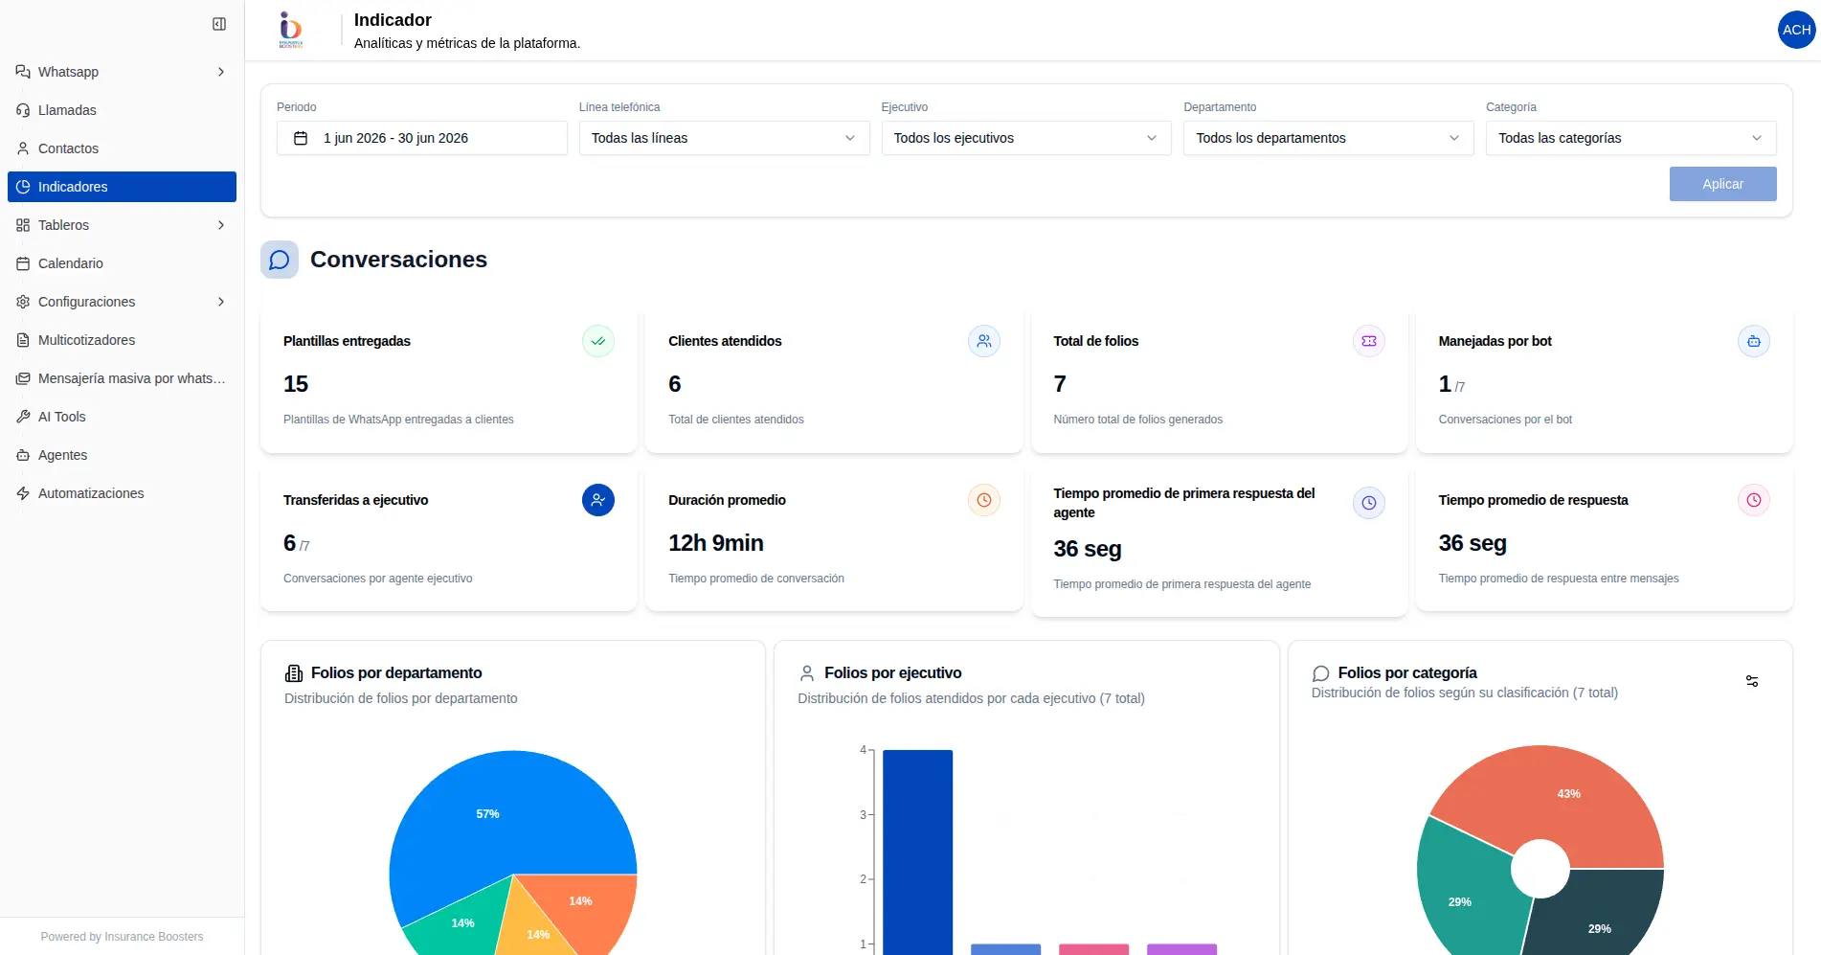Navigate to Multicotizadores
This screenshot has width=1821, height=955.
pyautogui.click(x=122, y=340)
